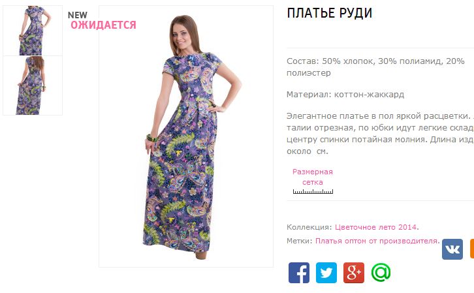
Task: Open the Цветочное лето 2014 collection link
Action: [377, 227]
